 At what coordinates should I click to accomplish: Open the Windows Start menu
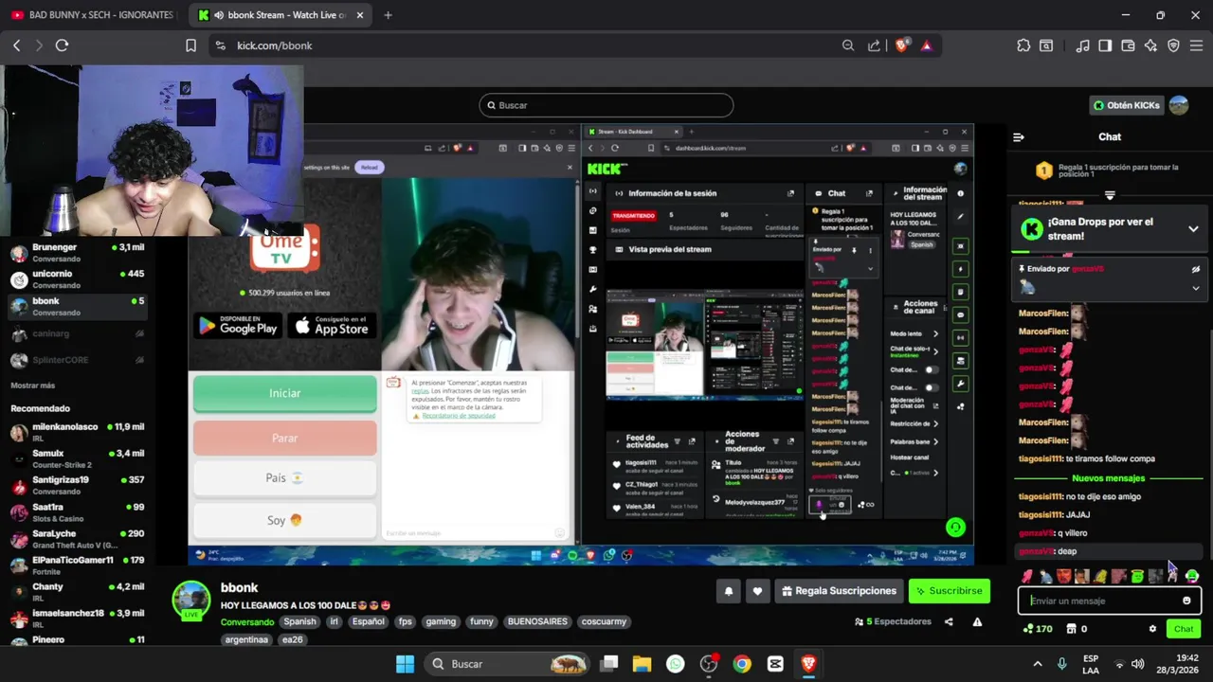[x=405, y=664]
